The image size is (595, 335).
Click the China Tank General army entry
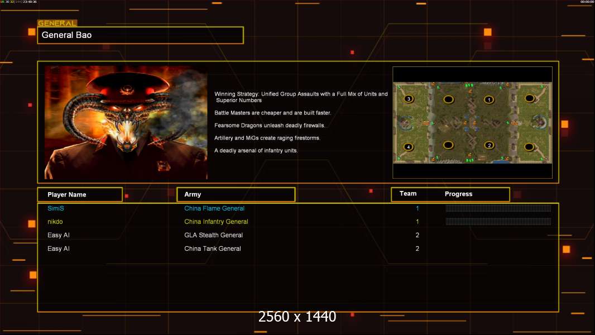point(213,248)
